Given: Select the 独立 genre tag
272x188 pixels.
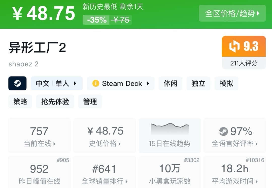Looking at the screenshot, I should click(198, 83).
